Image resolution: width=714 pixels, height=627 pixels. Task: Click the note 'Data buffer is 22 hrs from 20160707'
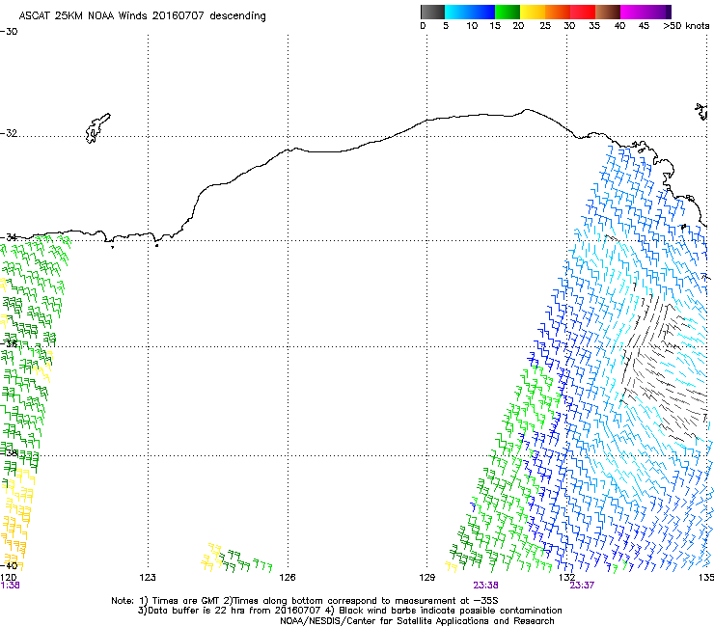coord(233,611)
